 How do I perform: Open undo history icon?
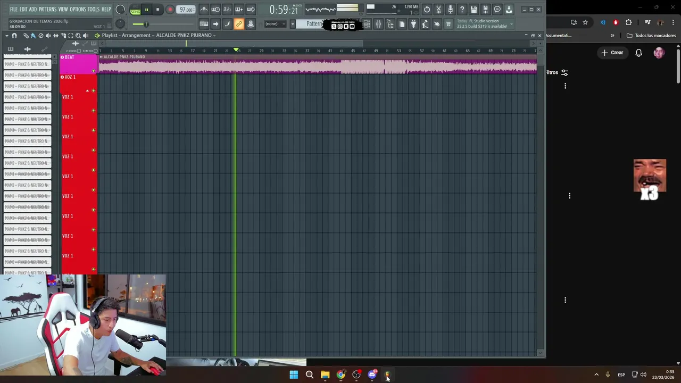point(427,10)
